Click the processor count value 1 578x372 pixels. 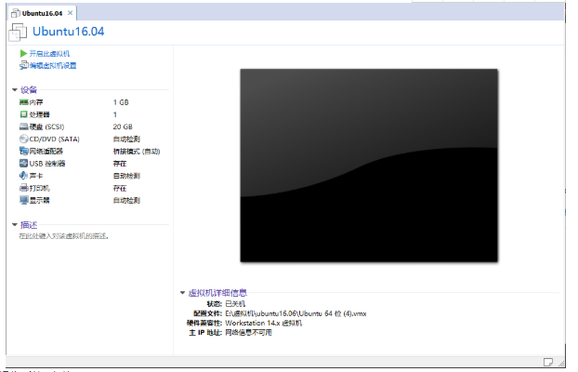pyautogui.click(x=114, y=114)
